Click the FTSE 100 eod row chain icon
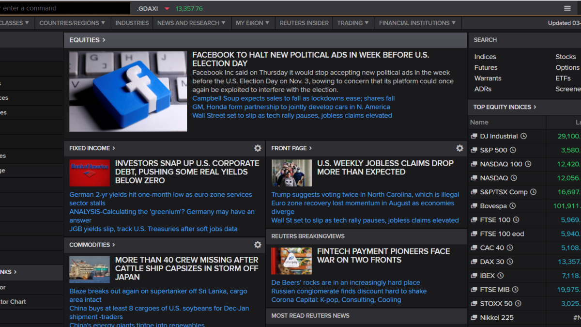Image resolution: width=581 pixels, height=327 pixels. point(474,234)
